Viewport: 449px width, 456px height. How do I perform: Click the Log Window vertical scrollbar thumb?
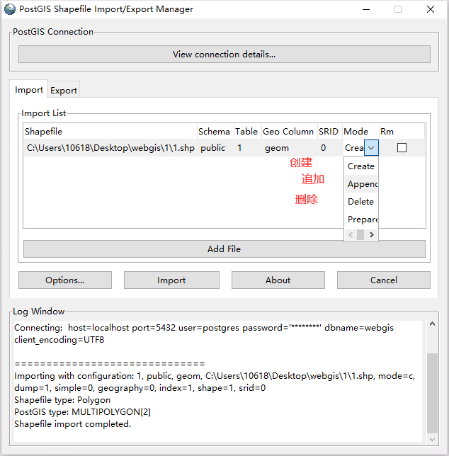(x=433, y=393)
